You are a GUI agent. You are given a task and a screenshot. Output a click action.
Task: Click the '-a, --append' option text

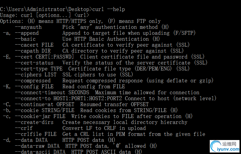(x=21, y=33)
